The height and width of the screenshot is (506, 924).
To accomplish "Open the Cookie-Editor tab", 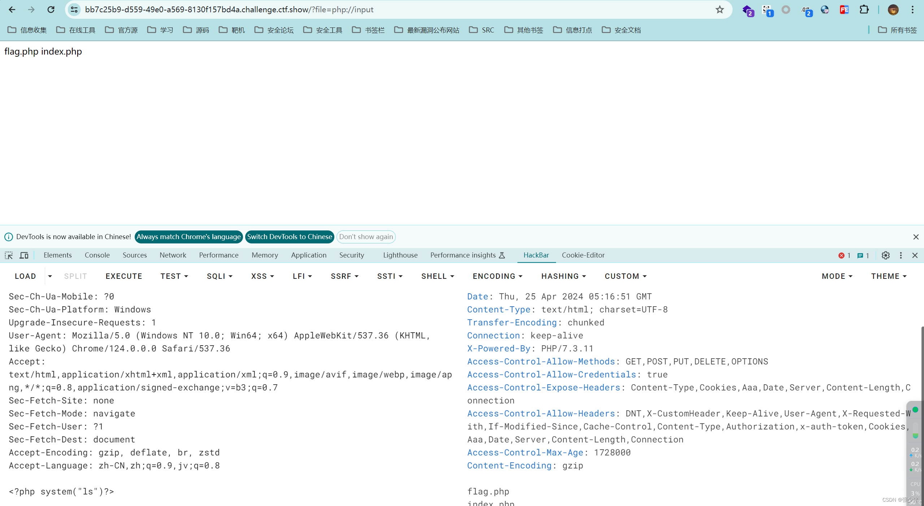I will [583, 255].
